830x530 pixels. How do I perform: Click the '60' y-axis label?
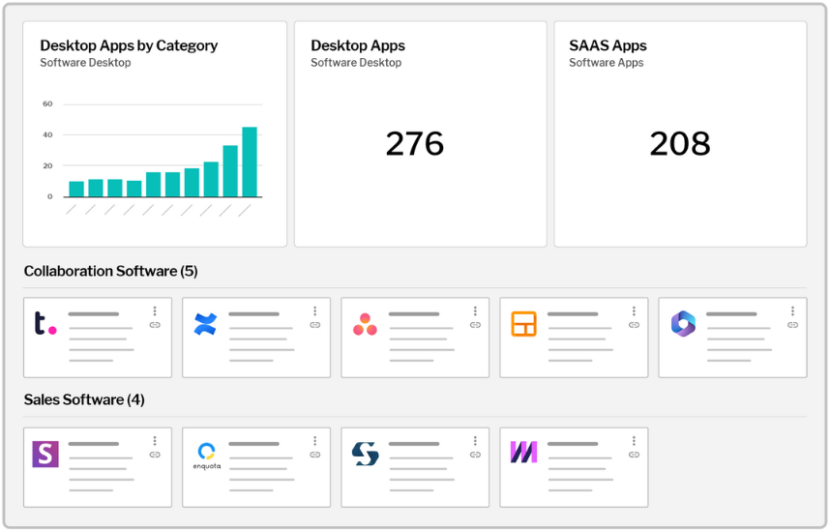(47, 103)
